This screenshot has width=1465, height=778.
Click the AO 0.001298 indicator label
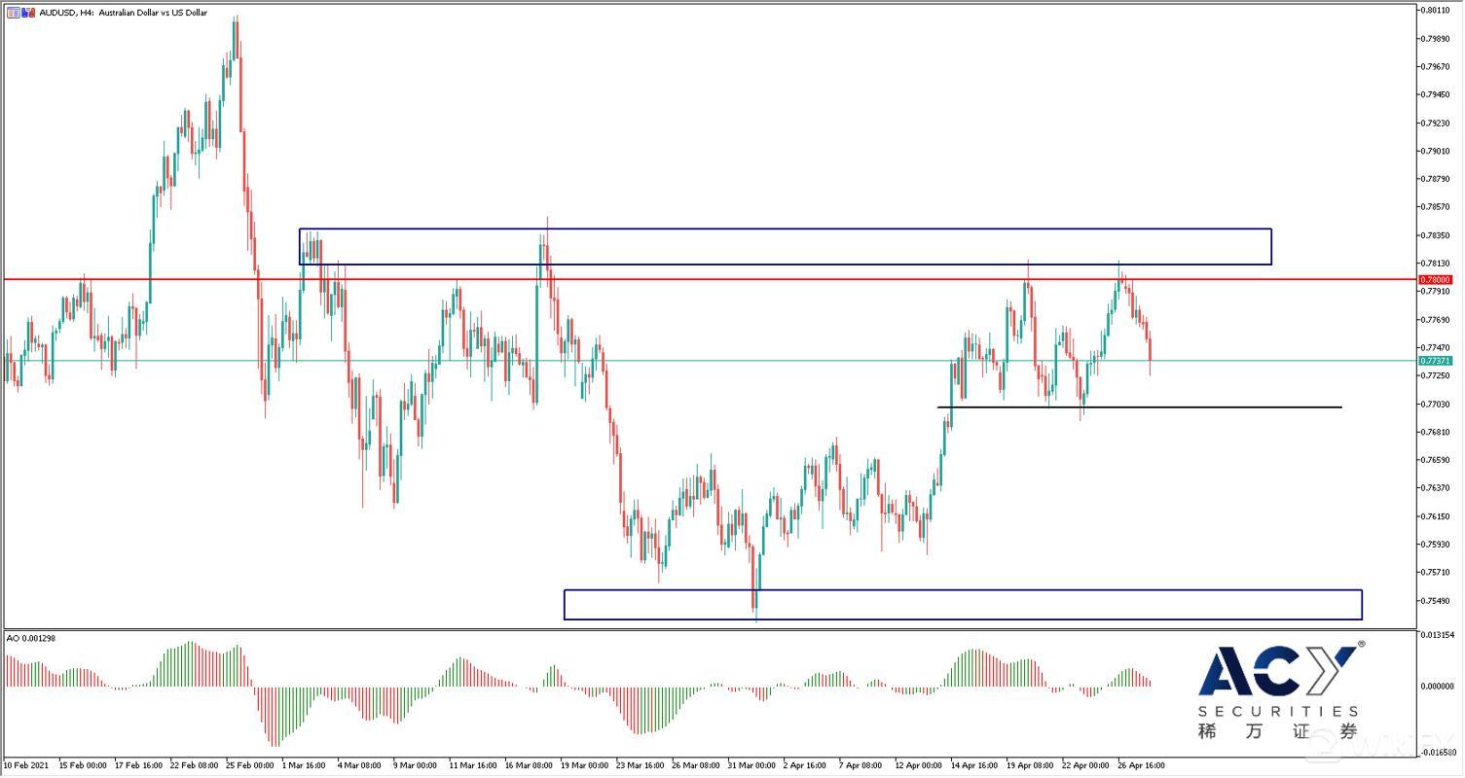pos(31,638)
